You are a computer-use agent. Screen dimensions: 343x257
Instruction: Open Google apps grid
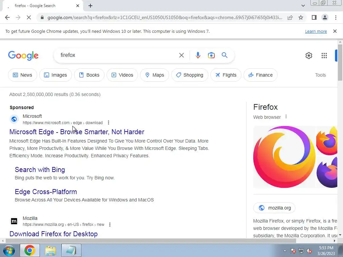pyautogui.click(x=324, y=56)
